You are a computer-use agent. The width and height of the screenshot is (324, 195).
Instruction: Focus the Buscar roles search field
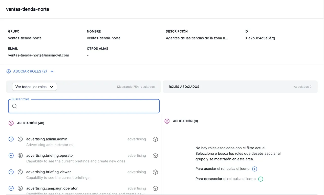pos(84,106)
